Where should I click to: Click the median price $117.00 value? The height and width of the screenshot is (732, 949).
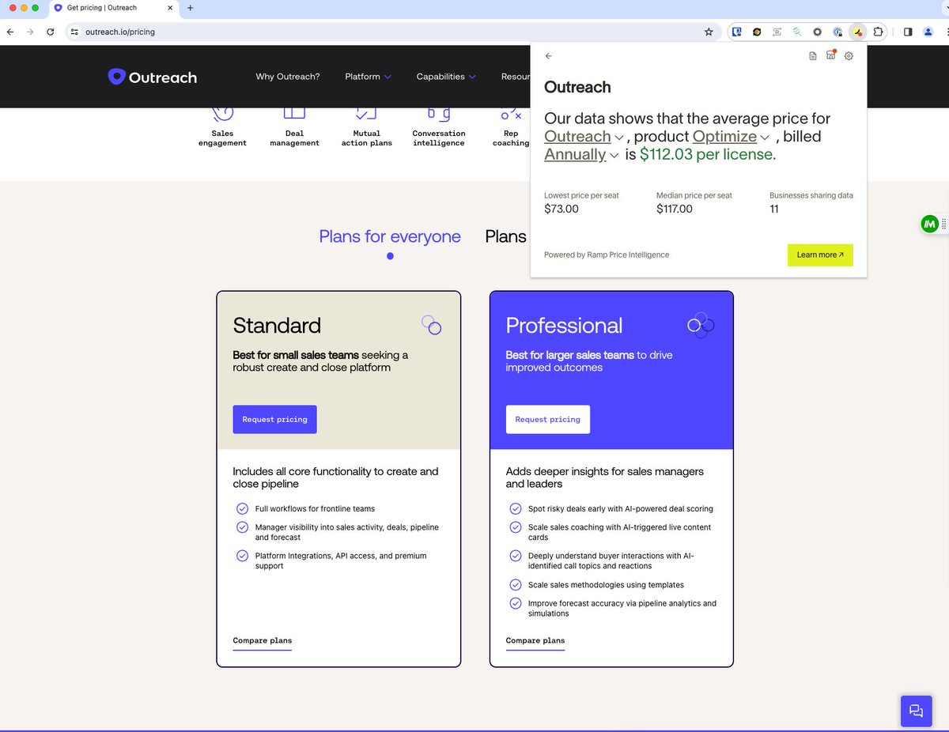[x=675, y=209]
